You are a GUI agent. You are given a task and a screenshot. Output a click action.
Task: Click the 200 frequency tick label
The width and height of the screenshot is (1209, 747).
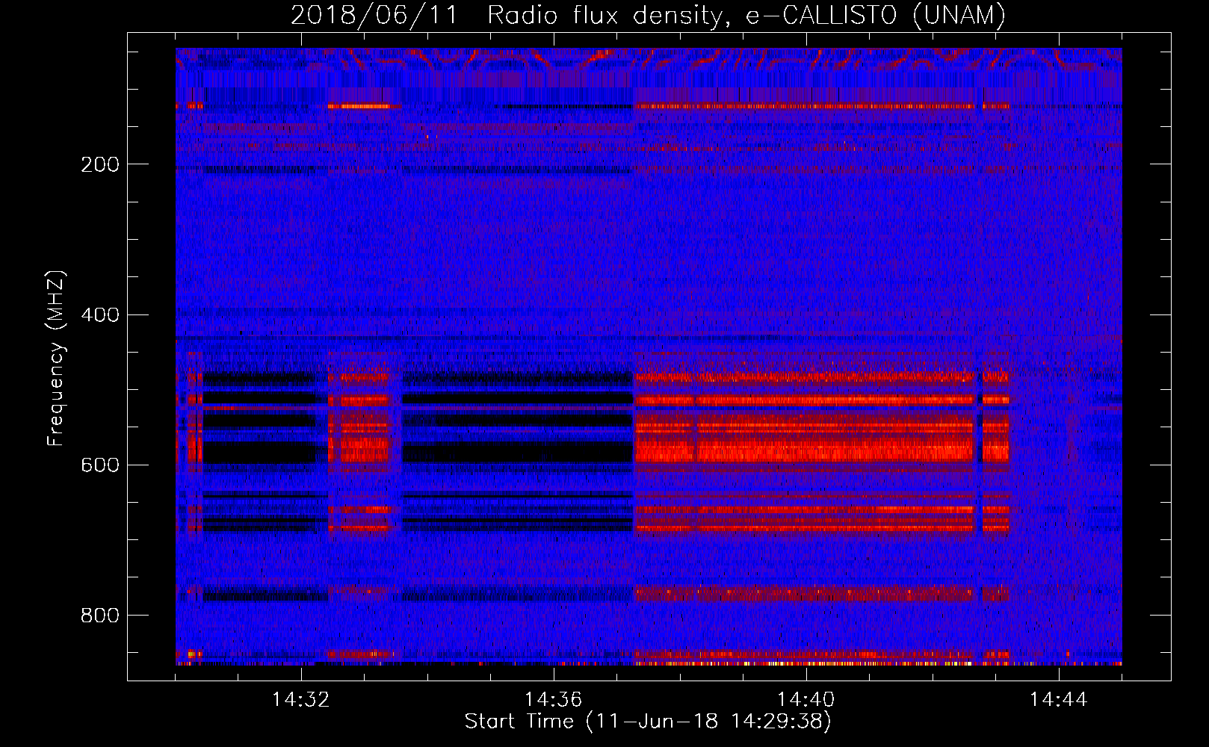(100, 164)
